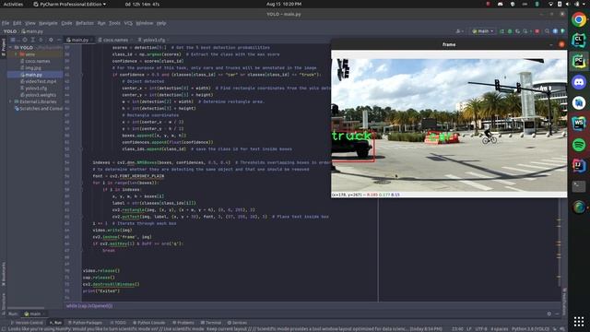Select the main.py editor tab
The height and width of the screenshot is (332, 590).
[79, 40]
